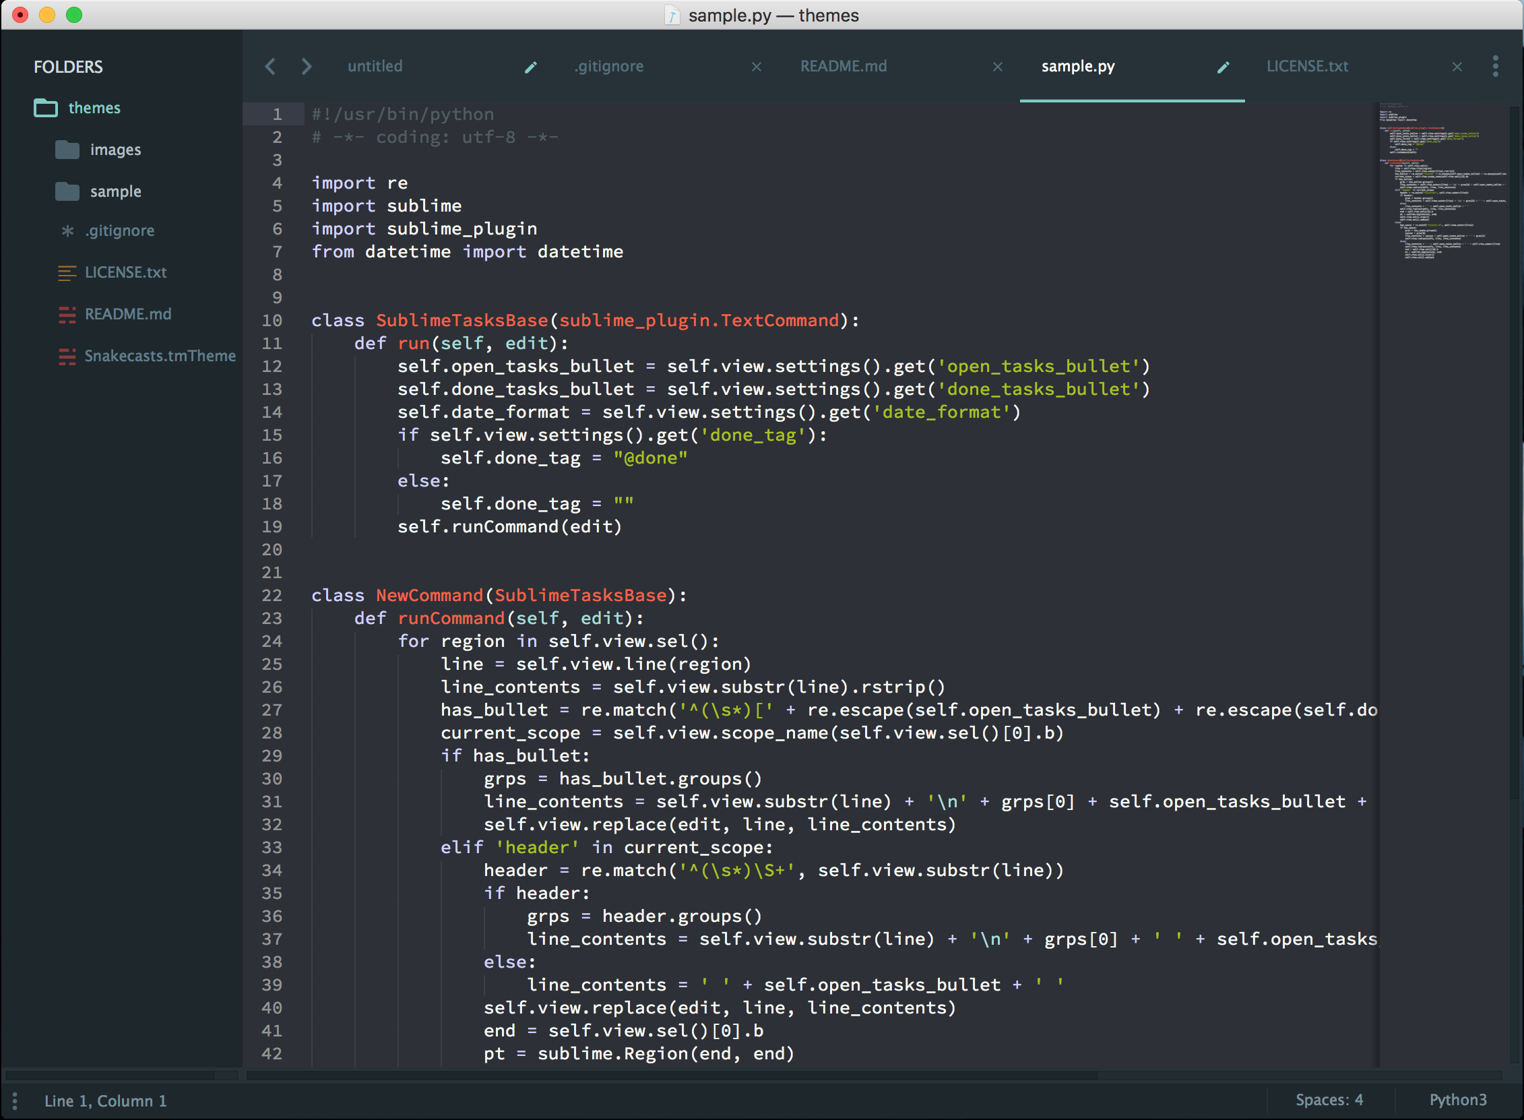Viewport: 1524px width, 1120px height.
Task: Click 'pt = sublime.Region(end, end)' line
Action: point(638,1054)
